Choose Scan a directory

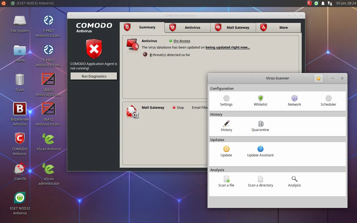click(x=260, y=182)
